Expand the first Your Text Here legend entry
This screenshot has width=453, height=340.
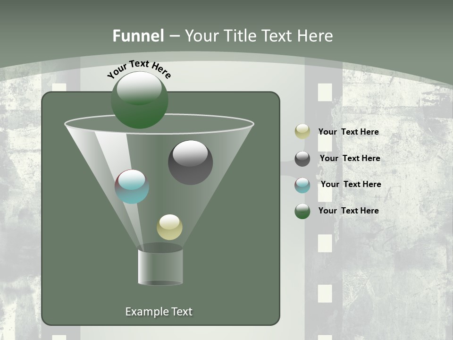[348, 132]
